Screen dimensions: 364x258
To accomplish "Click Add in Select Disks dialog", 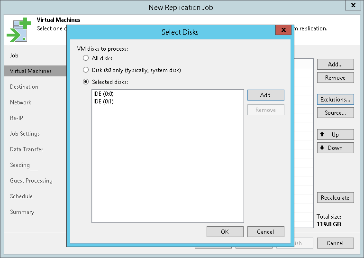I will (265, 95).
